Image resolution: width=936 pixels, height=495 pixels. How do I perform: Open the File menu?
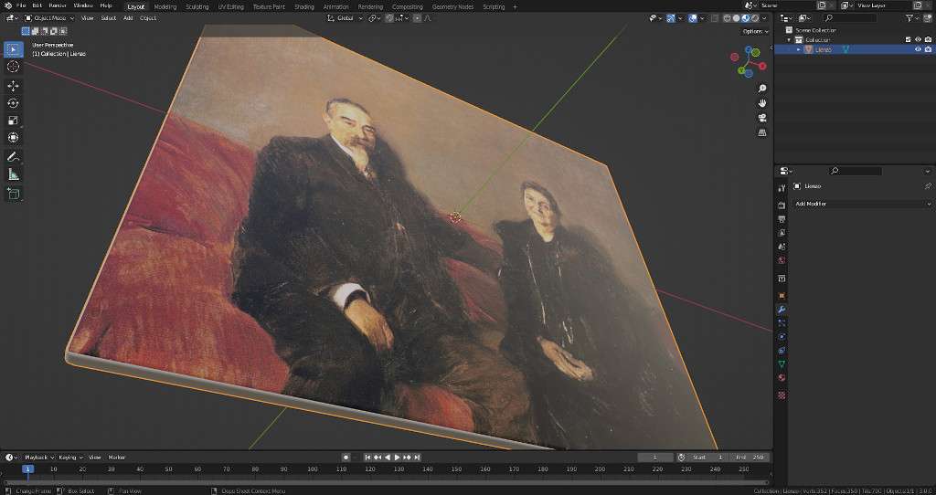[x=21, y=5]
